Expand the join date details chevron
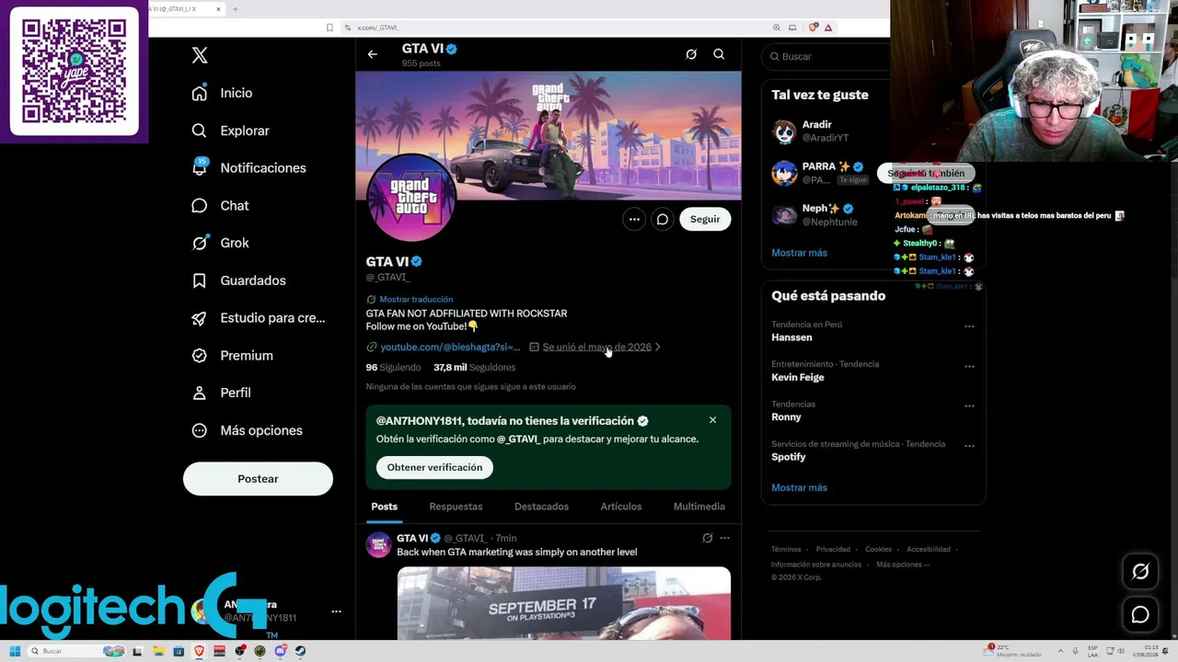Screen dimensions: 1178x662 658,347
